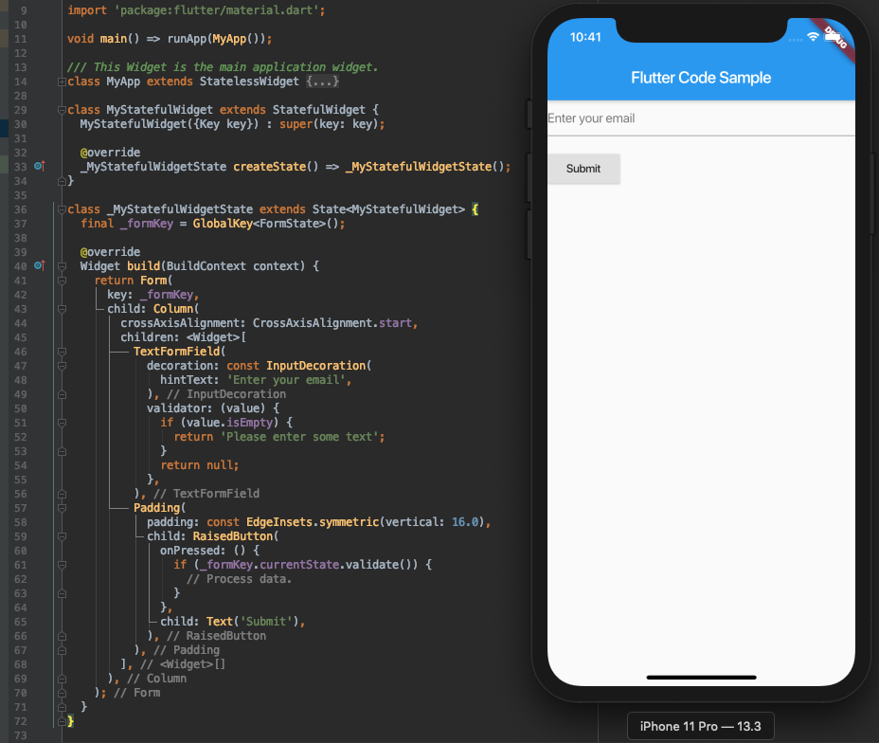Click 'runApp(MyApp())' on line 11
879x743 pixels.
[x=216, y=39]
